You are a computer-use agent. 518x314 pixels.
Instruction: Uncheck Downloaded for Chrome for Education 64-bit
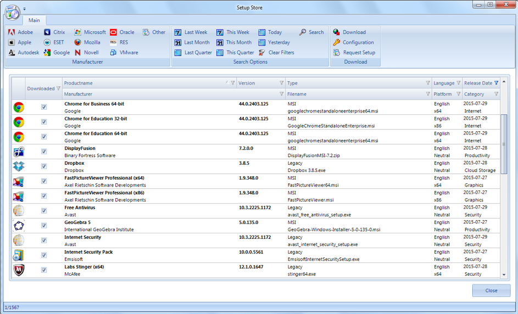click(x=44, y=137)
